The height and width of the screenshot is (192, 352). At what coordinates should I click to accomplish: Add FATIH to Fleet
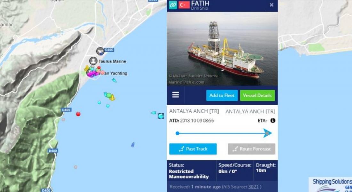tap(222, 95)
